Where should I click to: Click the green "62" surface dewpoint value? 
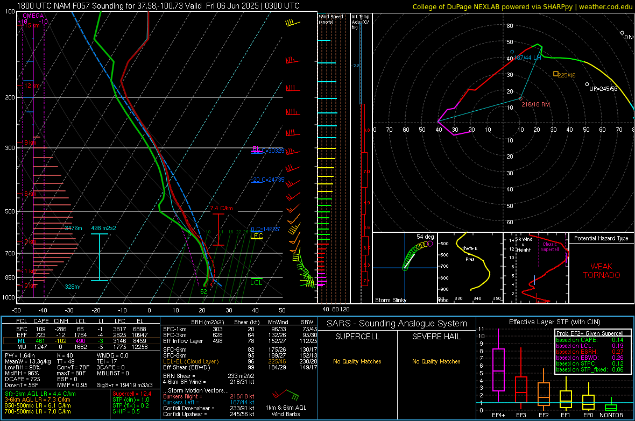pyautogui.click(x=204, y=291)
